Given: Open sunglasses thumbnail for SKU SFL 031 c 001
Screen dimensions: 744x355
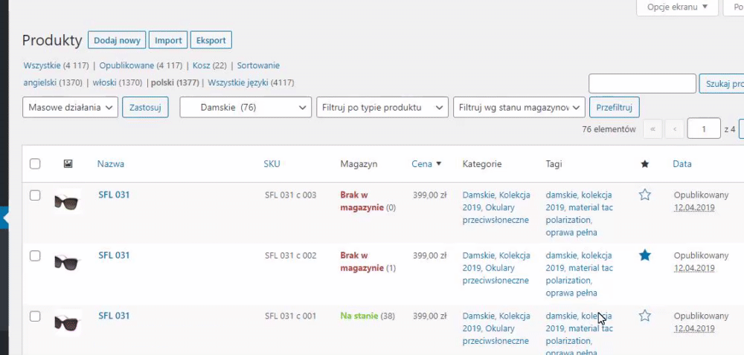Looking at the screenshot, I should pyautogui.click(x=68, y=322).
